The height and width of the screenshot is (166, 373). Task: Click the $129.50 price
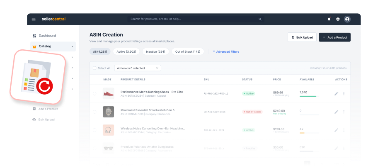(279, 129)
